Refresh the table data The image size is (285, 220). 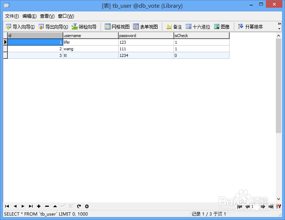79,206
